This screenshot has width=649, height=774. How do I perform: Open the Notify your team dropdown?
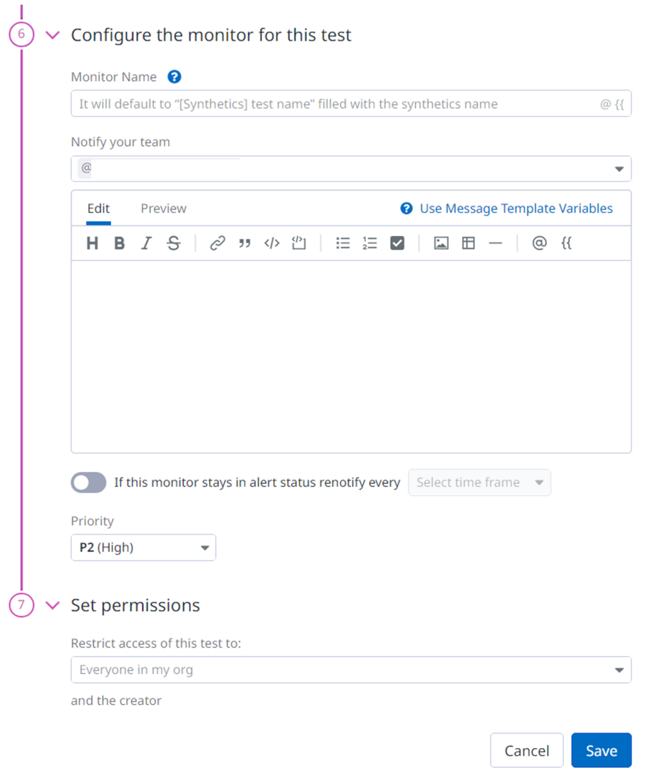[x=351, y=169]
